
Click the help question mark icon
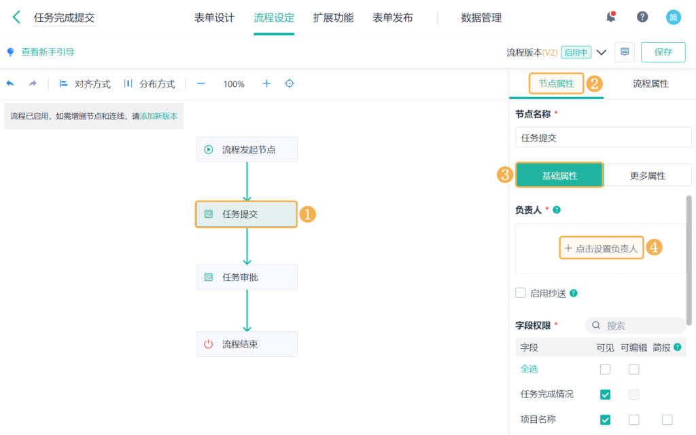pyautogui.click(x=642, y=16)
